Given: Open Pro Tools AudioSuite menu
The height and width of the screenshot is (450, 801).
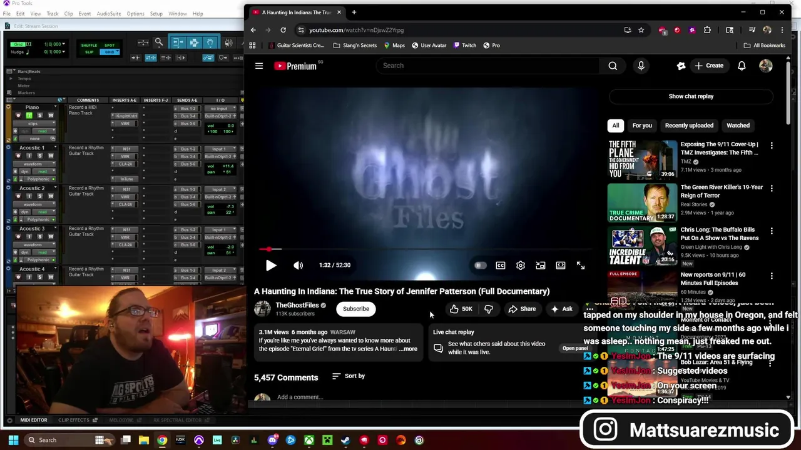Looking at the screenshot, I should pos(109,14).
